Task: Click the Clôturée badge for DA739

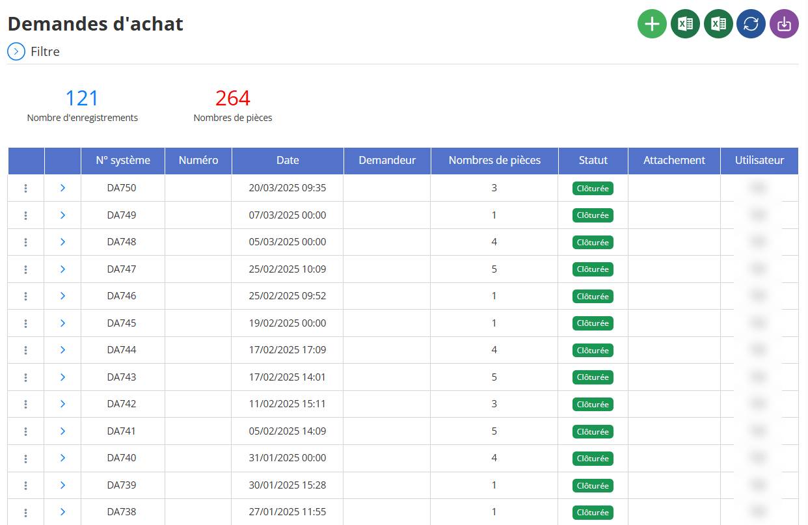Action: pos(593,485)
